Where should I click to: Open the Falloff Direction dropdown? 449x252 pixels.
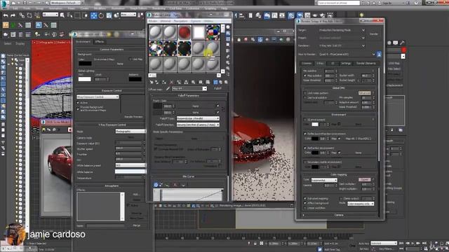(x=198, y=125)
